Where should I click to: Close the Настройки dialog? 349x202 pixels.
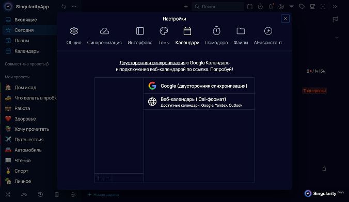[285, 19]
